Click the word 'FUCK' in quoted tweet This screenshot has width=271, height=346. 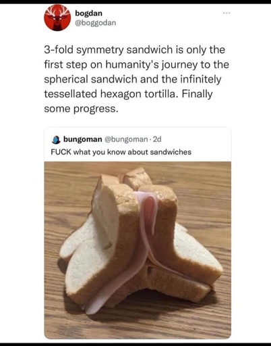[x=61, y=152]
